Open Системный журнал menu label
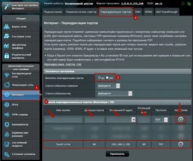The width and height of the screenshot is (193, 161). 19,144
